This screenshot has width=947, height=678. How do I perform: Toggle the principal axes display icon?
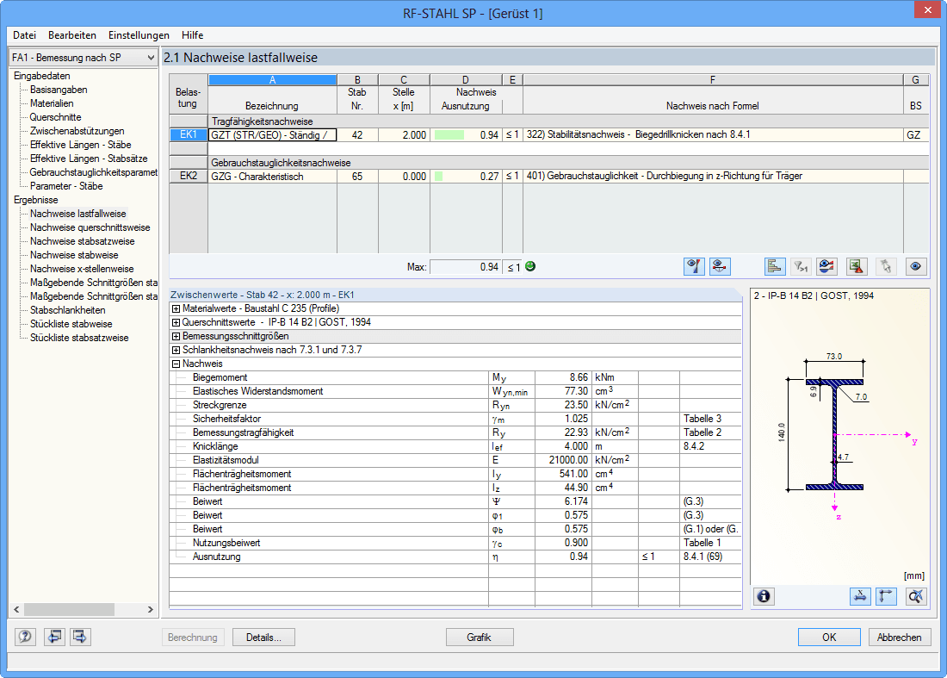pos(886,596)
